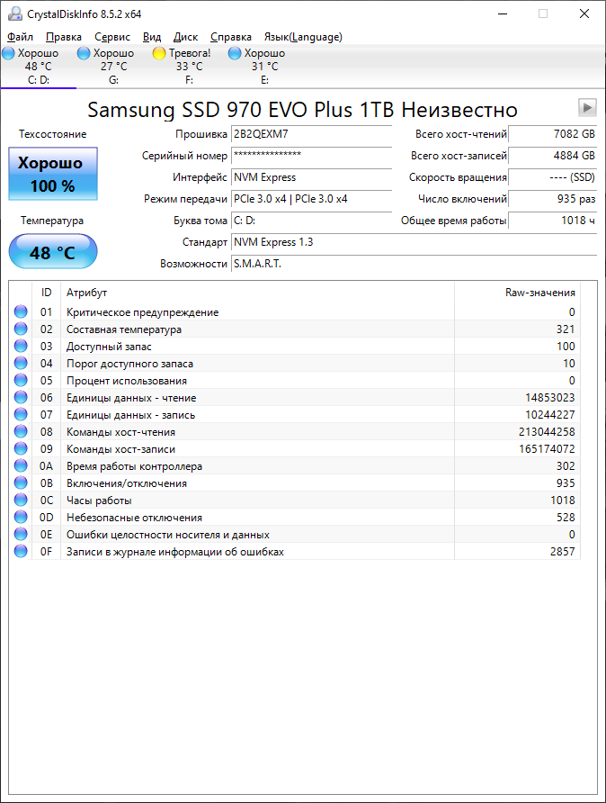Screen dimensions: 606x803
Task: Click the Возможности field S.M.A.R.T.
Action: tap(414, 263)
